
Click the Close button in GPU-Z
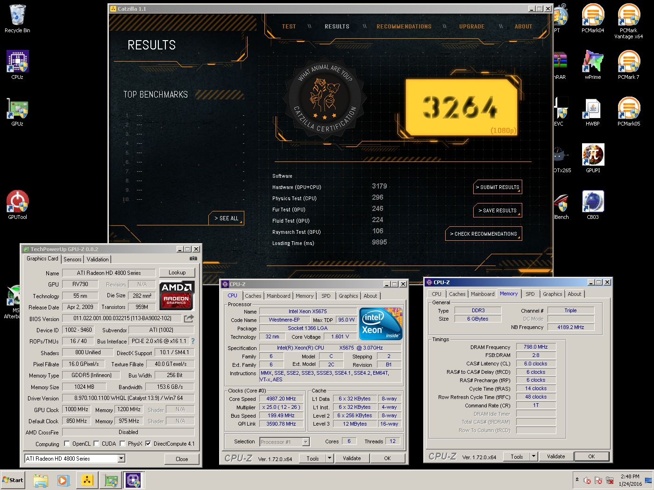[x=182, y=459]
